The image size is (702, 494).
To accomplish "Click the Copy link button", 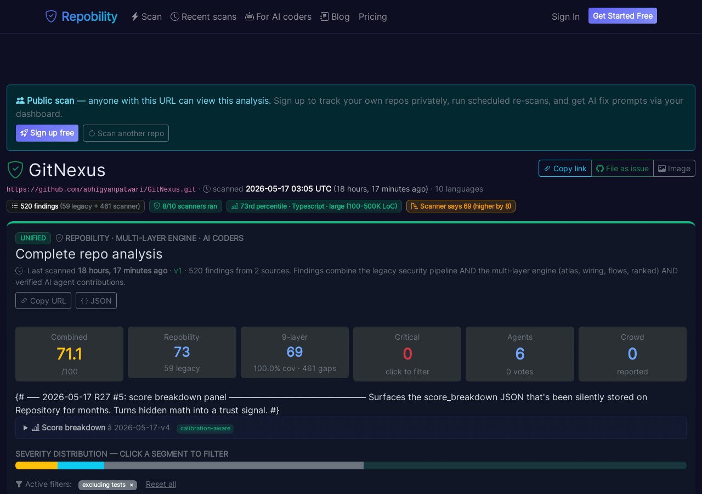I will pyautogui.click(x=565, y=169).
